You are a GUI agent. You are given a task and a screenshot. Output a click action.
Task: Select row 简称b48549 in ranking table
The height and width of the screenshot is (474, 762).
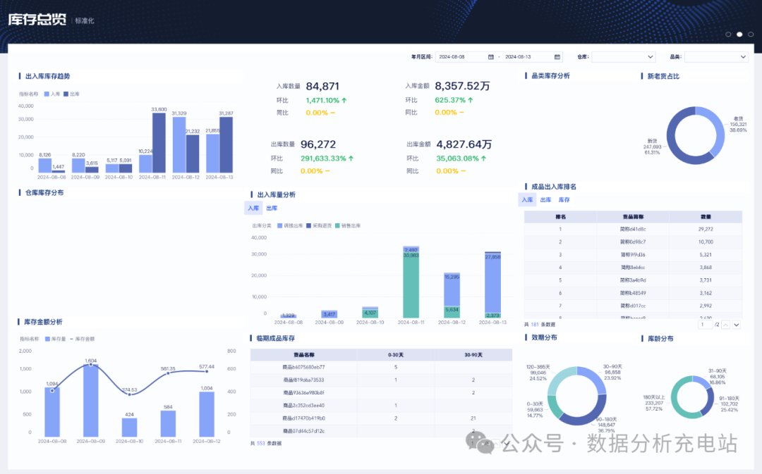pos(633,293)
